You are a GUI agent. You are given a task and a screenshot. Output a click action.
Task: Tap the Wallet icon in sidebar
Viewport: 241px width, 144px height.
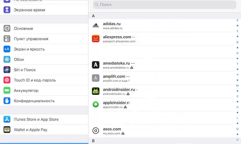point(7,130)
